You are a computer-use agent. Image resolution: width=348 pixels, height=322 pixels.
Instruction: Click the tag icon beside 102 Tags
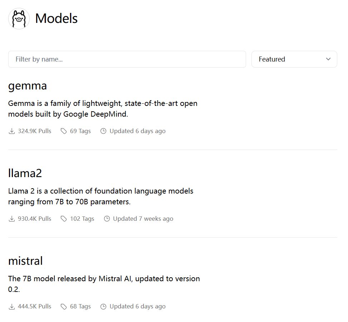tap(64, 219)
